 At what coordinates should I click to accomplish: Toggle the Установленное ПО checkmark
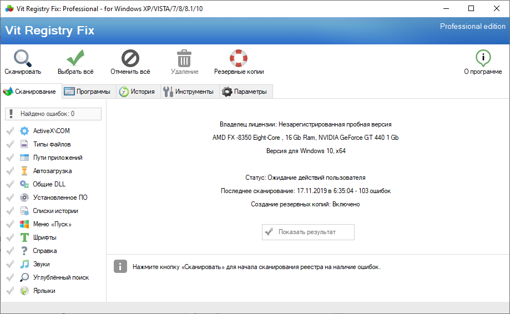click(x=10, y=197)
